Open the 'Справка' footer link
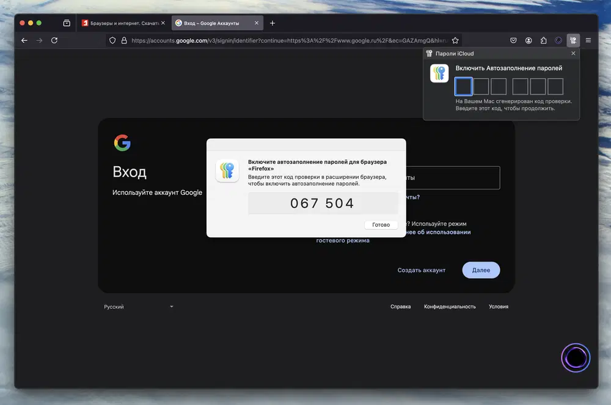 coord(401,307)
